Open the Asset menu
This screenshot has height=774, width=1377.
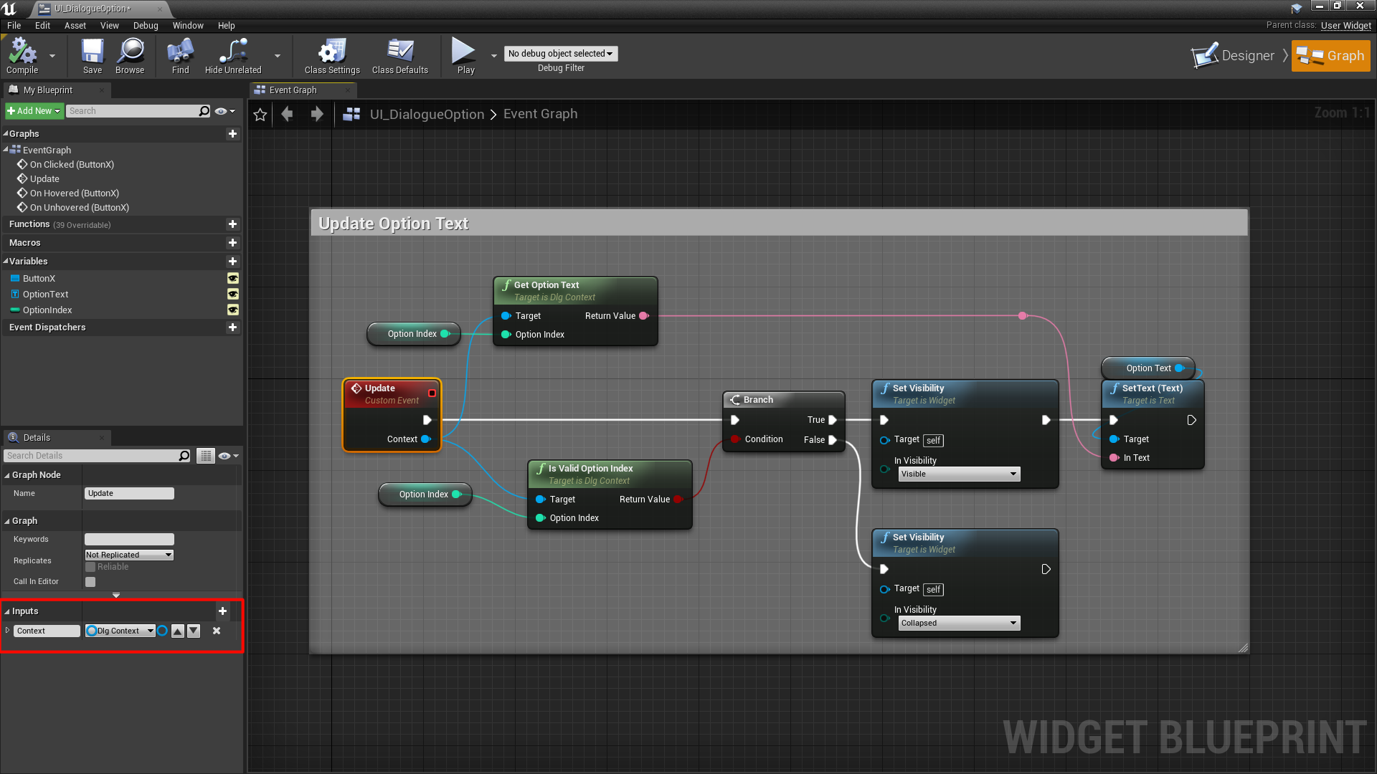coord(75,26)
